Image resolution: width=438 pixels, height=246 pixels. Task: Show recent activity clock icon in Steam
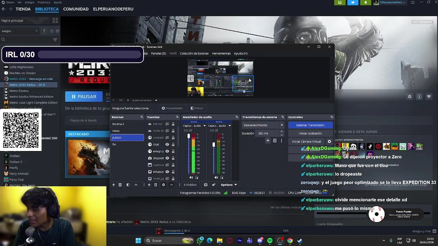click(x=52, y=31)
